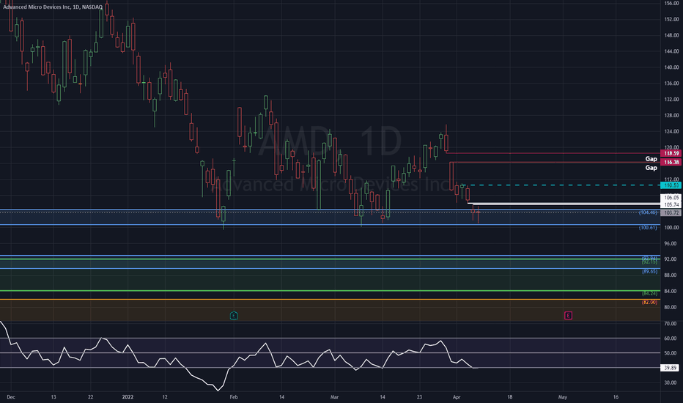Select the blue (104.46) level label
The height and width of the screenshot is (403, 683).
tap(648, 212)
